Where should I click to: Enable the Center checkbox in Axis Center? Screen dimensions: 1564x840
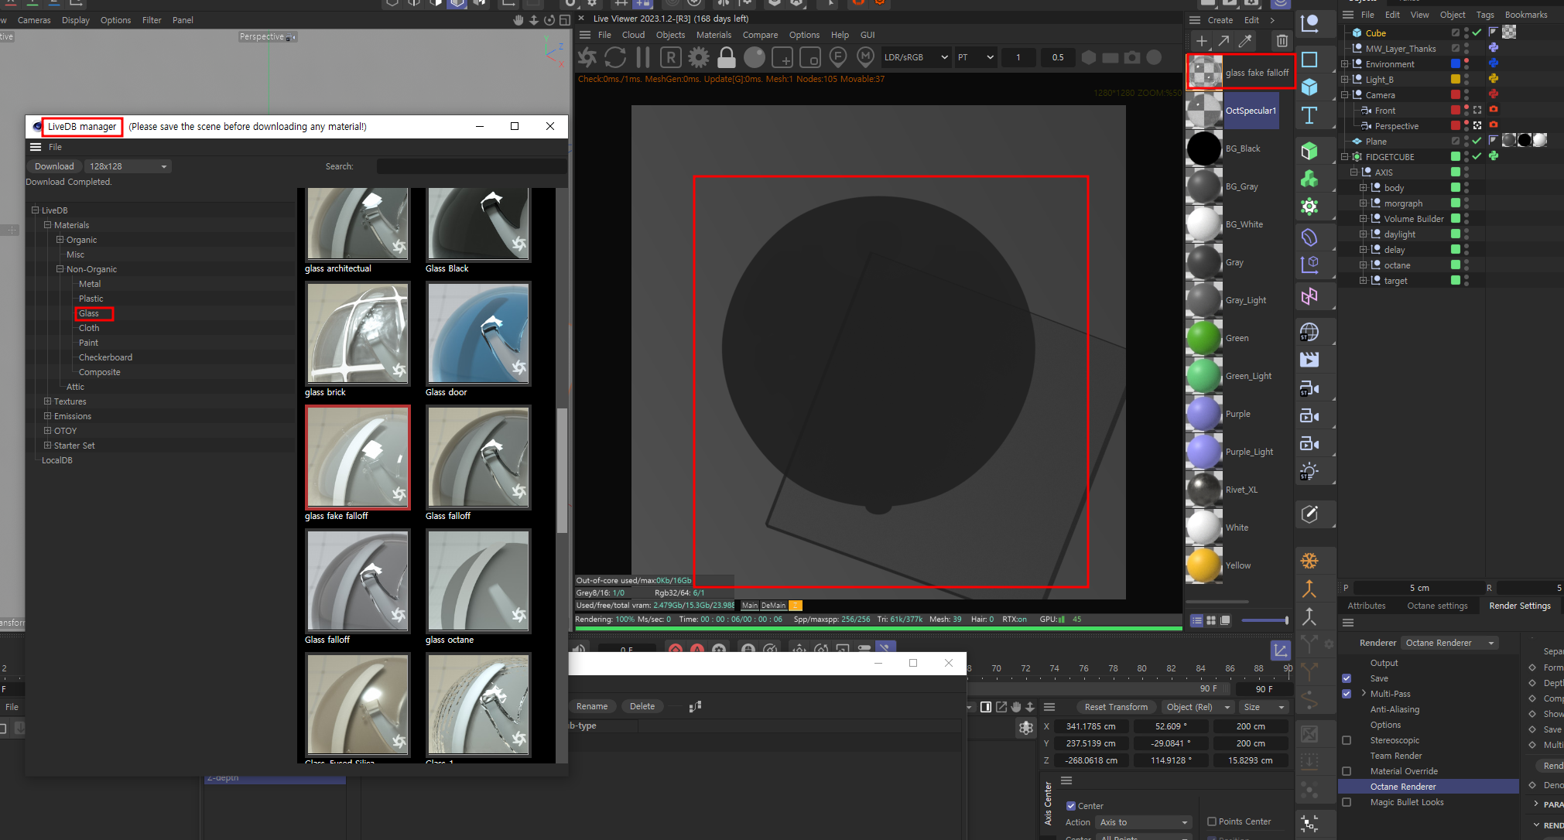click(1071, 806)
